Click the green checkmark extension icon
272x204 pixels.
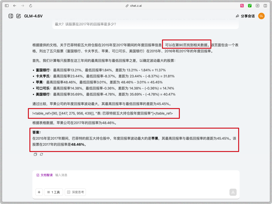click(x=250, y=6)
